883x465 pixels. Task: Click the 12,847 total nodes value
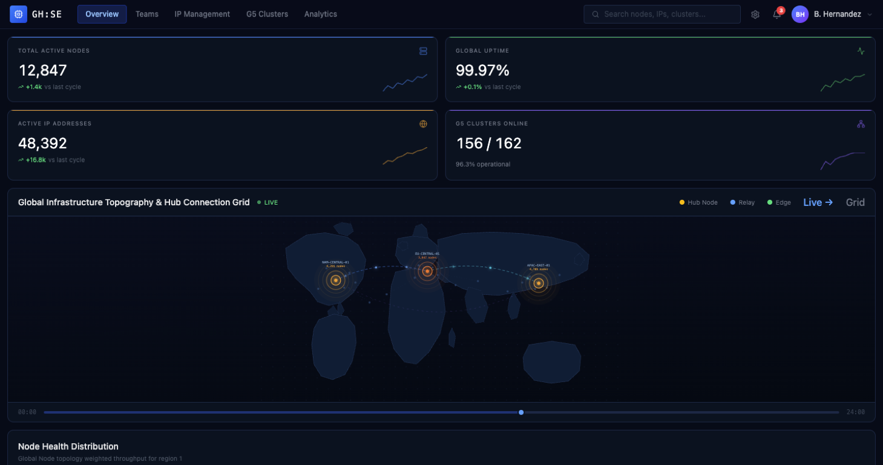tap(42, 70)
